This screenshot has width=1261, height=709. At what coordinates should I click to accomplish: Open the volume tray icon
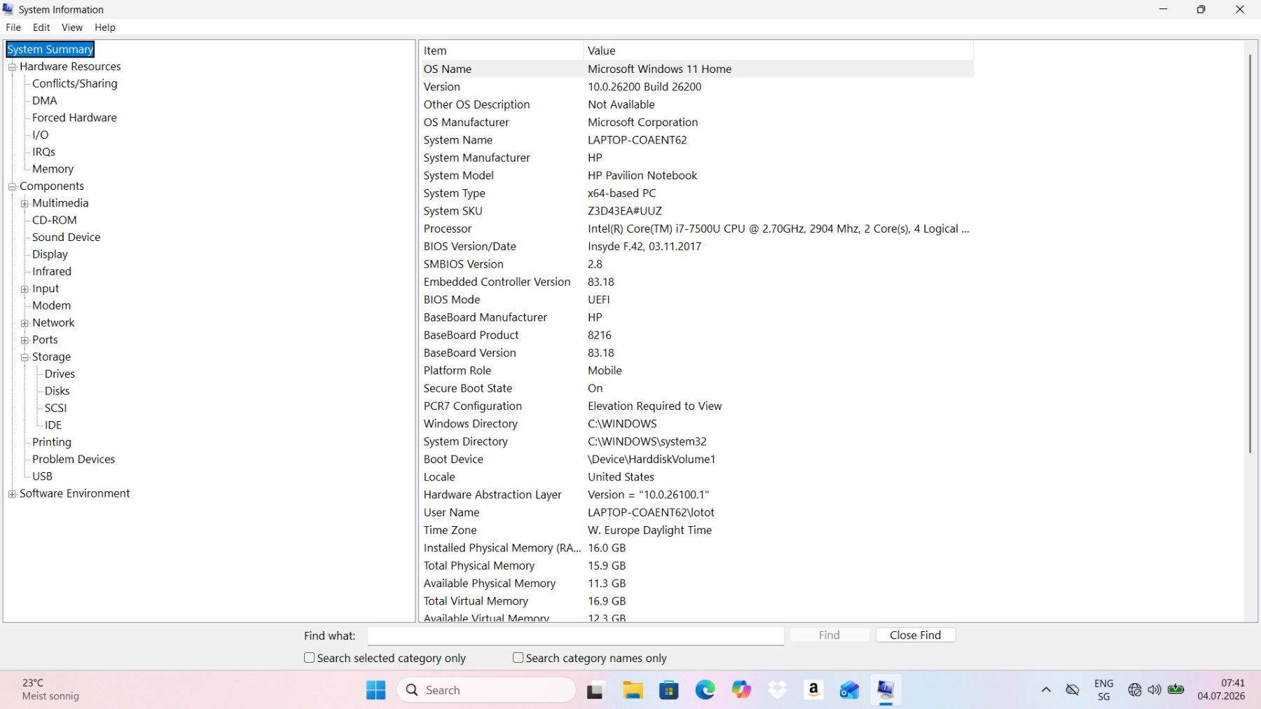click(x=1155, y=690)
